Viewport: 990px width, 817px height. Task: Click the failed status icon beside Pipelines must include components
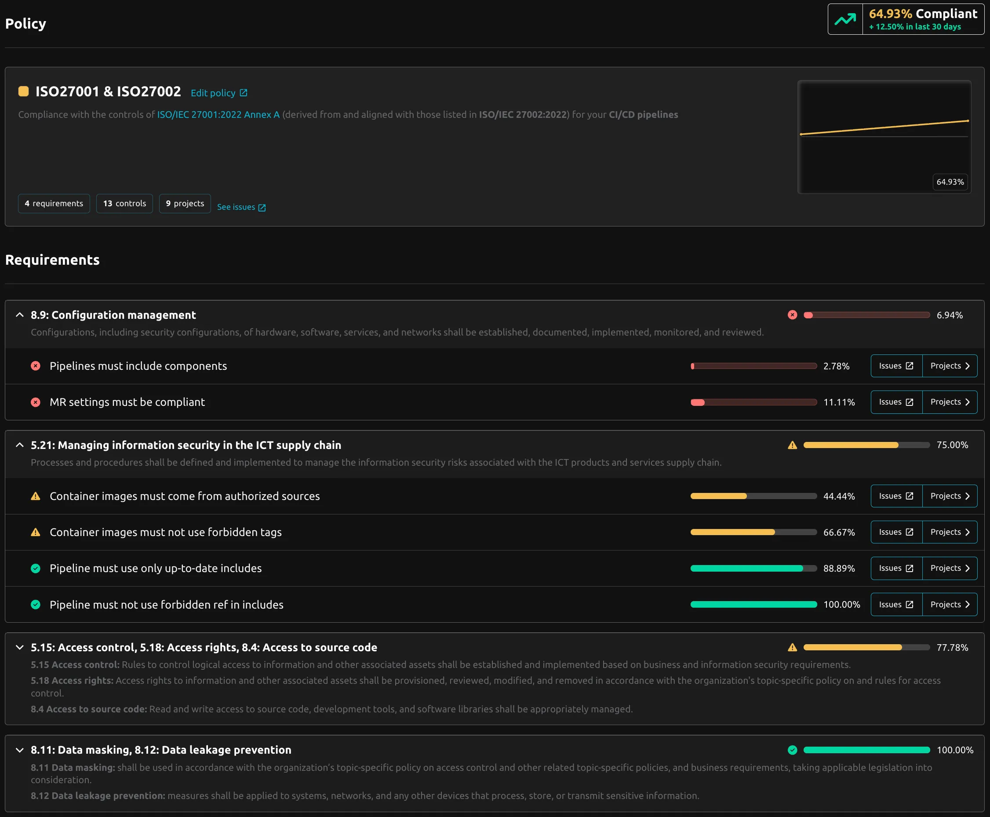point(36,366)
